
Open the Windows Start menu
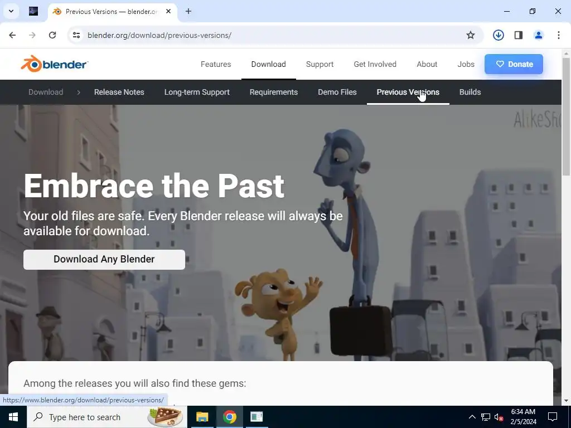tap(13, 417)
